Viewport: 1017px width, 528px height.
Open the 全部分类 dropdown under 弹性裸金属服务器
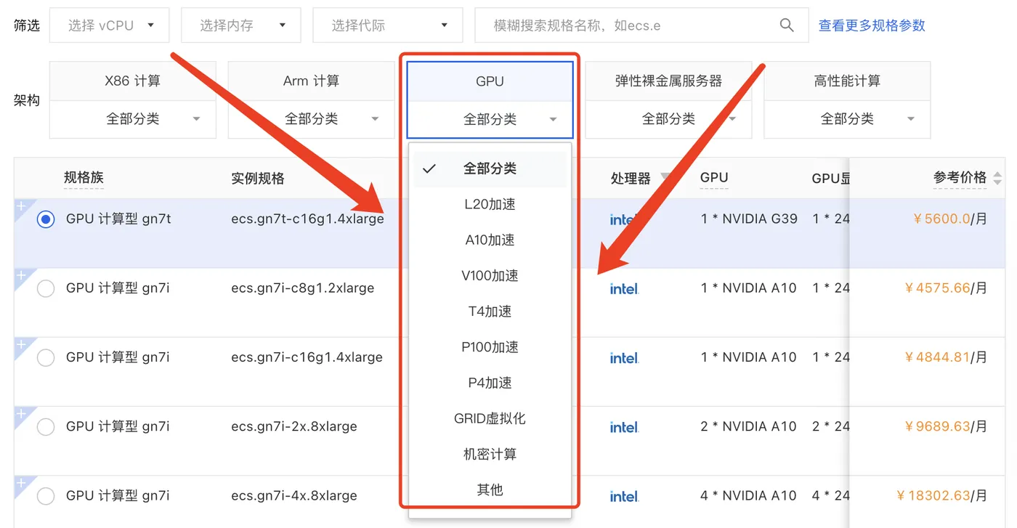[x=668, y=118]
